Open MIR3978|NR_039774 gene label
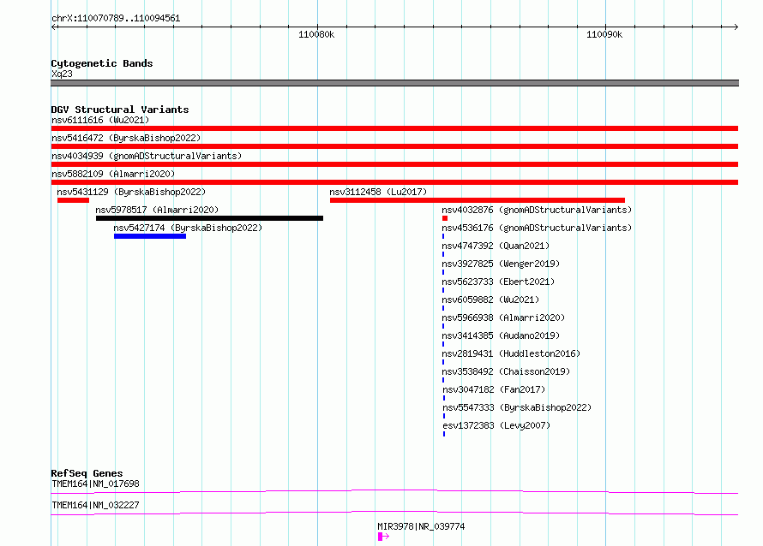This screenshot has width=763, height=546. click(422, 526)
